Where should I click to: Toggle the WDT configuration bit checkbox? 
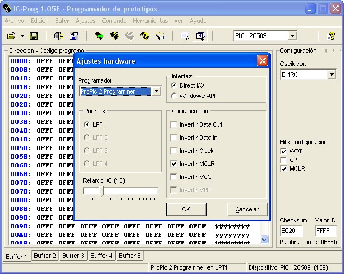[284, 151]
